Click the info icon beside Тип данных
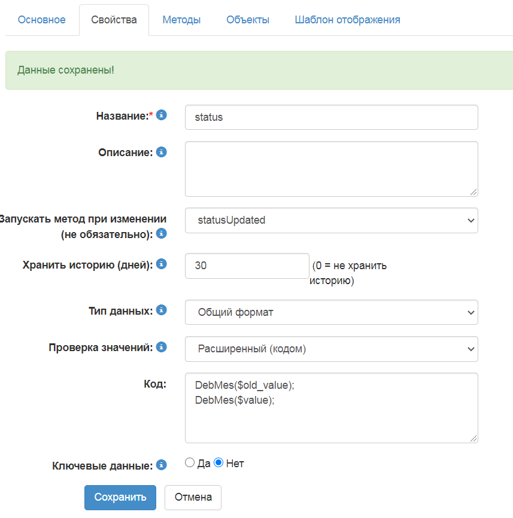The height and width of the screenshot is (518, 513). (161, 310)
